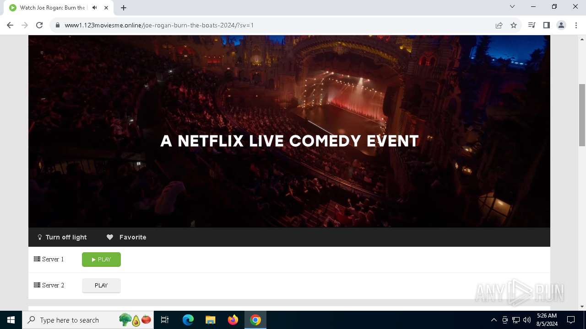Click the Server 2 label
This screenshot has height=329, width=586.
[49, 286]
